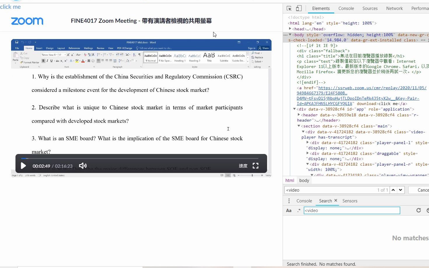Open the Sources tab in DevTools
The height and width of the screenshot is (268, 429).
370,8
